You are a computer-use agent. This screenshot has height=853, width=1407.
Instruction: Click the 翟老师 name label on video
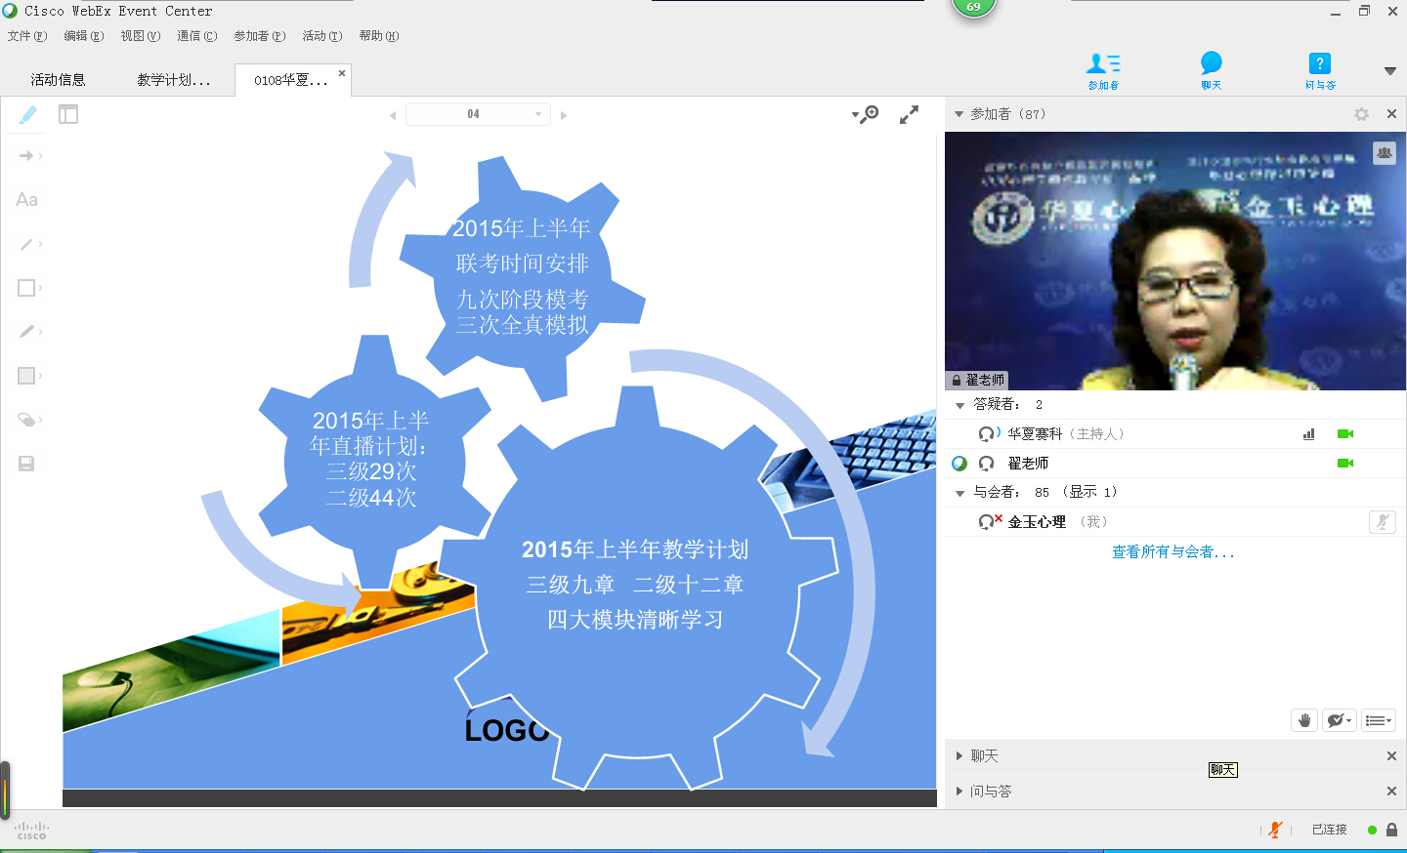point(978,380)
